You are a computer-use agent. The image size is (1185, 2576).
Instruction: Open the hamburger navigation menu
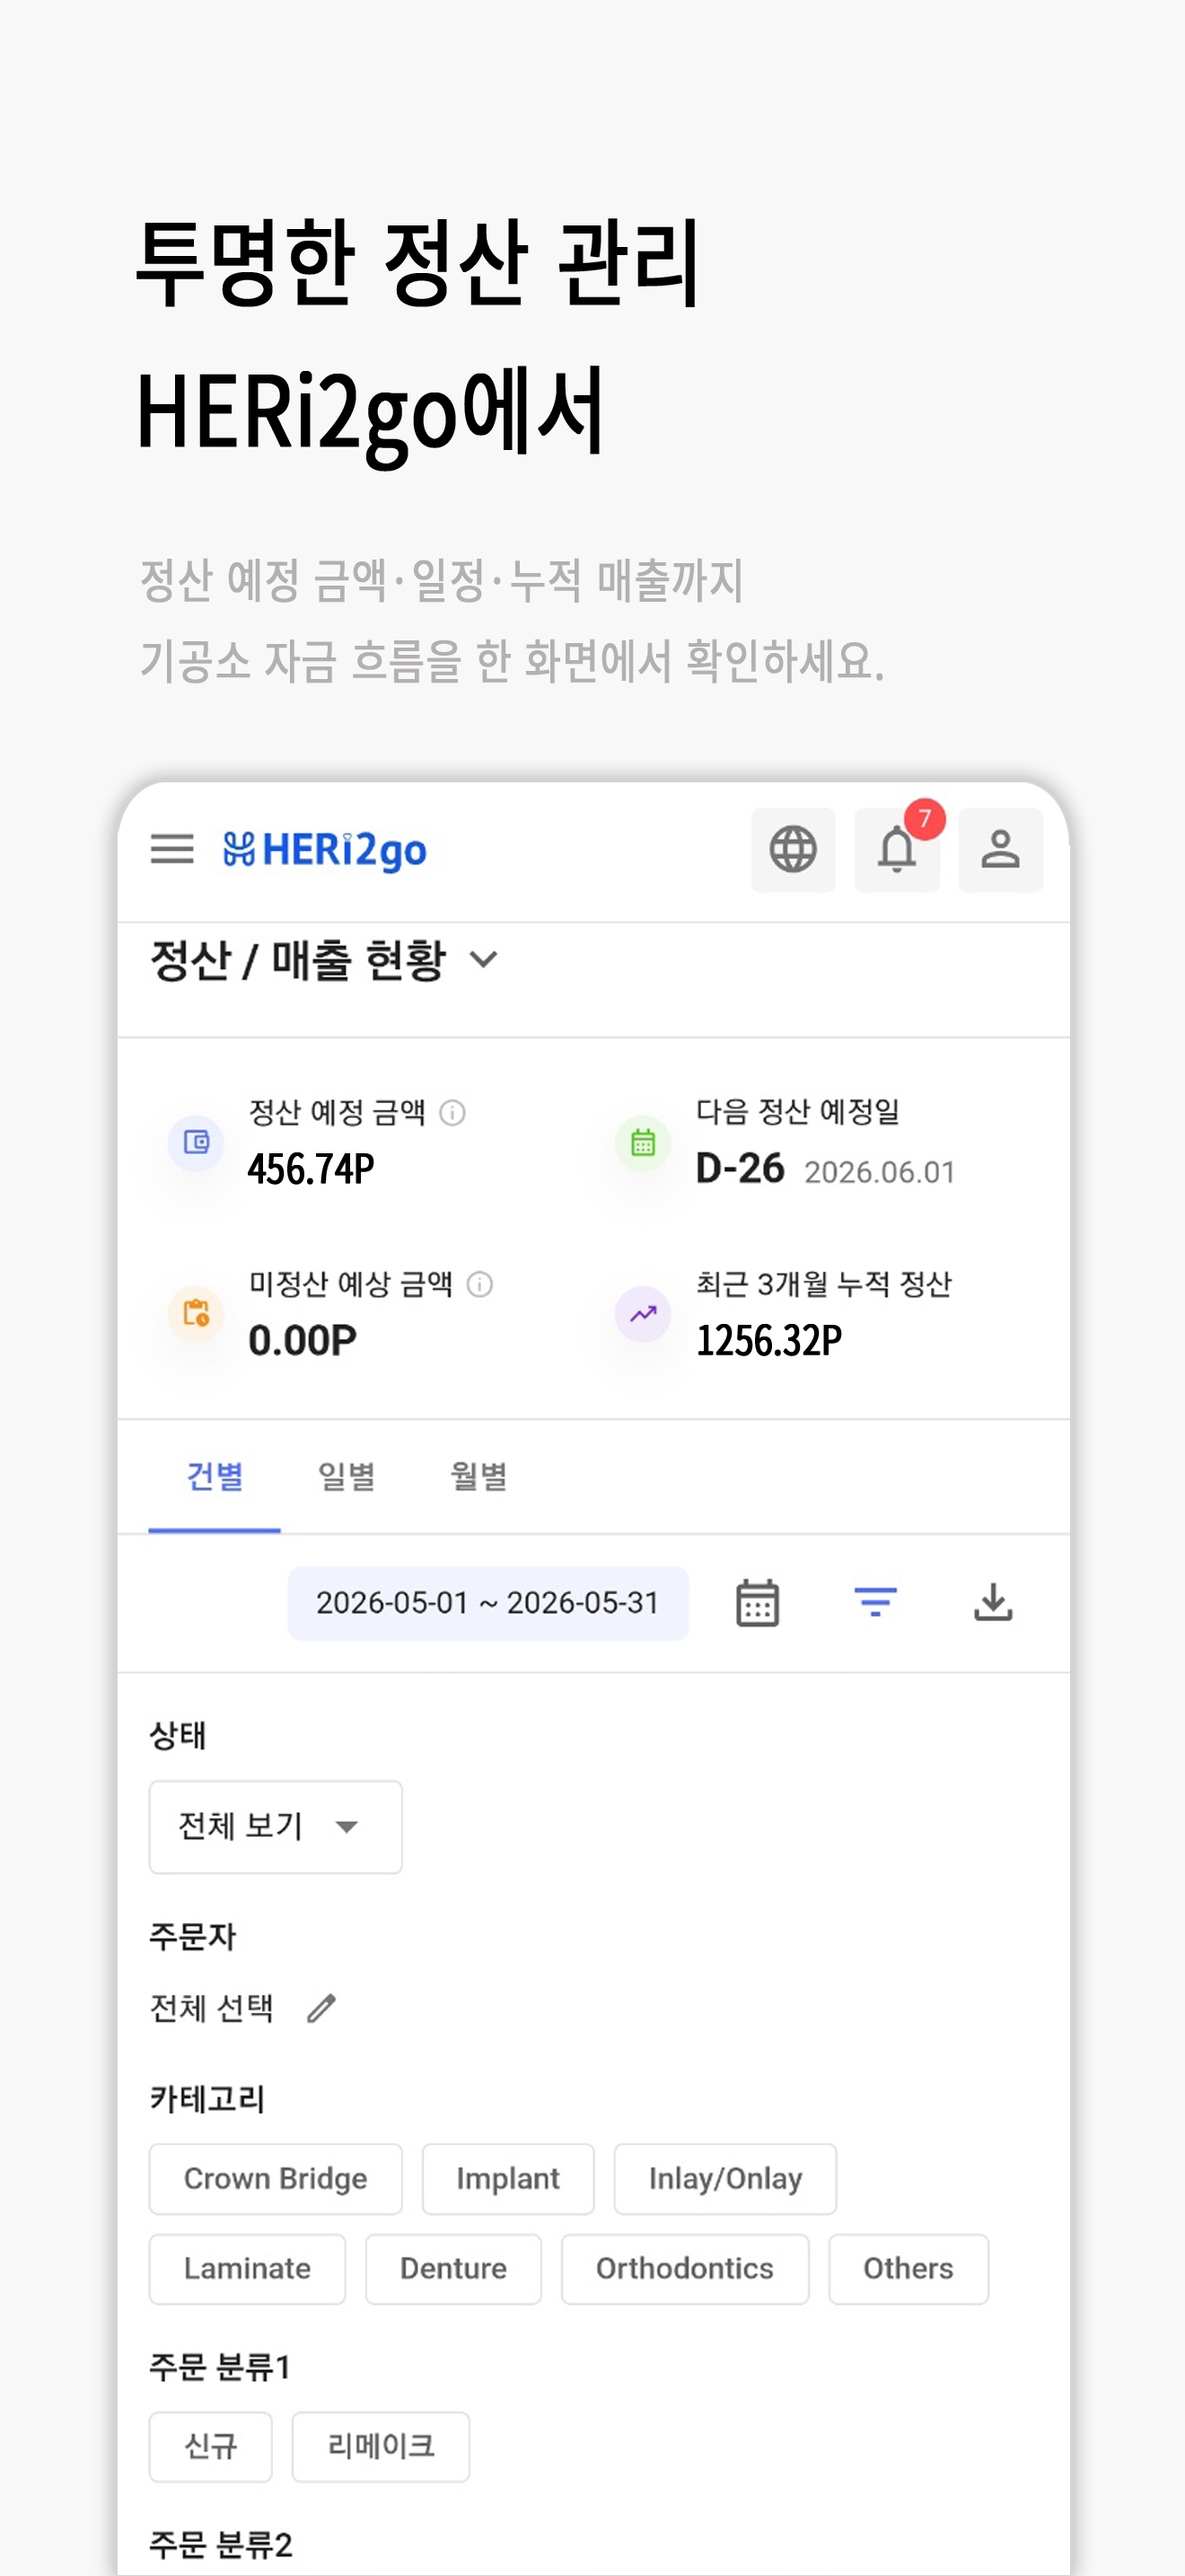click(171, 849)
